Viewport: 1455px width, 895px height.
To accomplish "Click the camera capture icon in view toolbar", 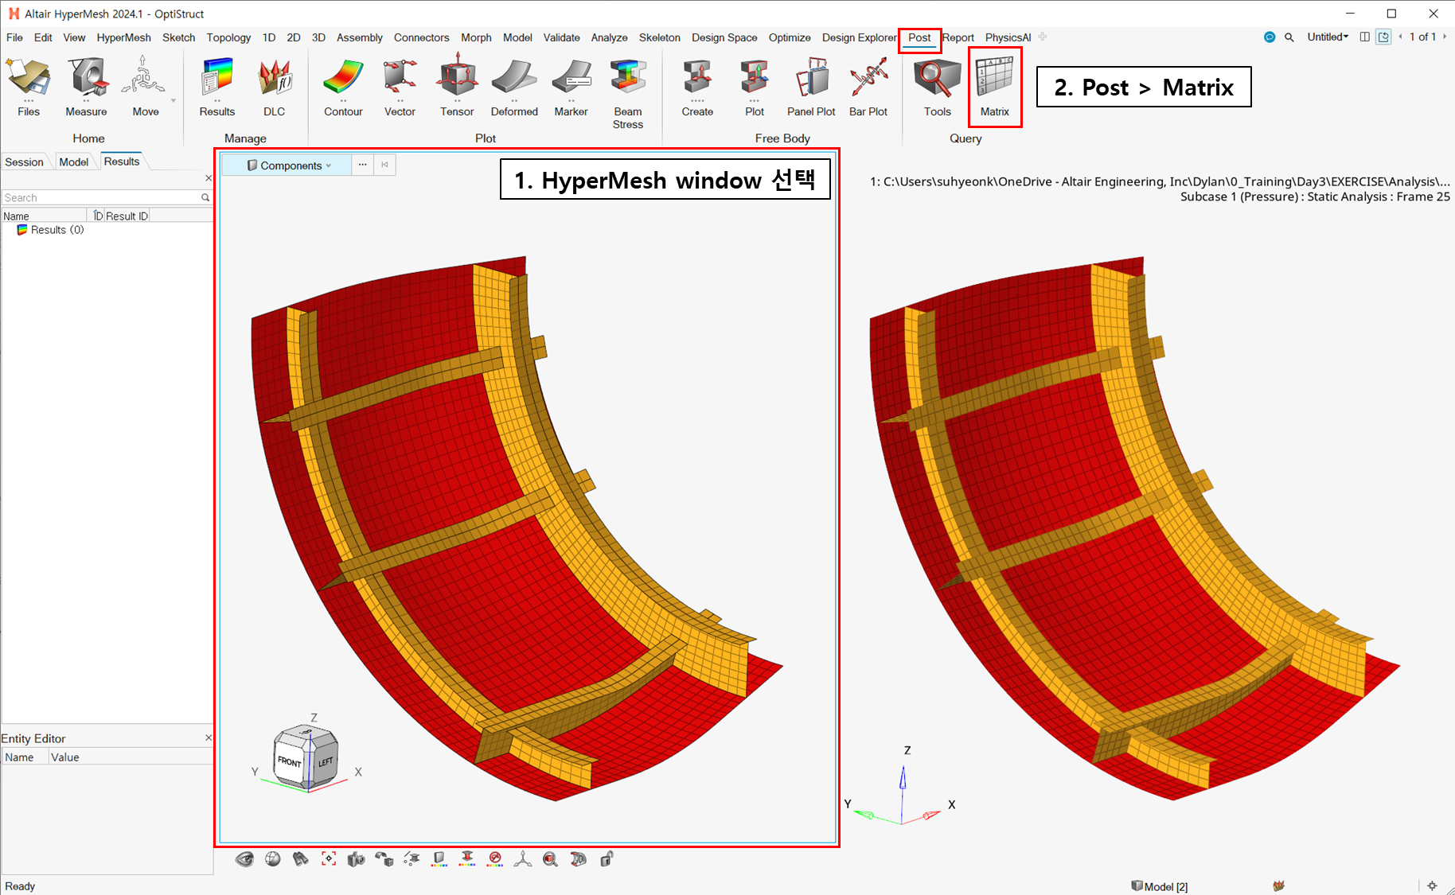I will (x=356, y=859).
